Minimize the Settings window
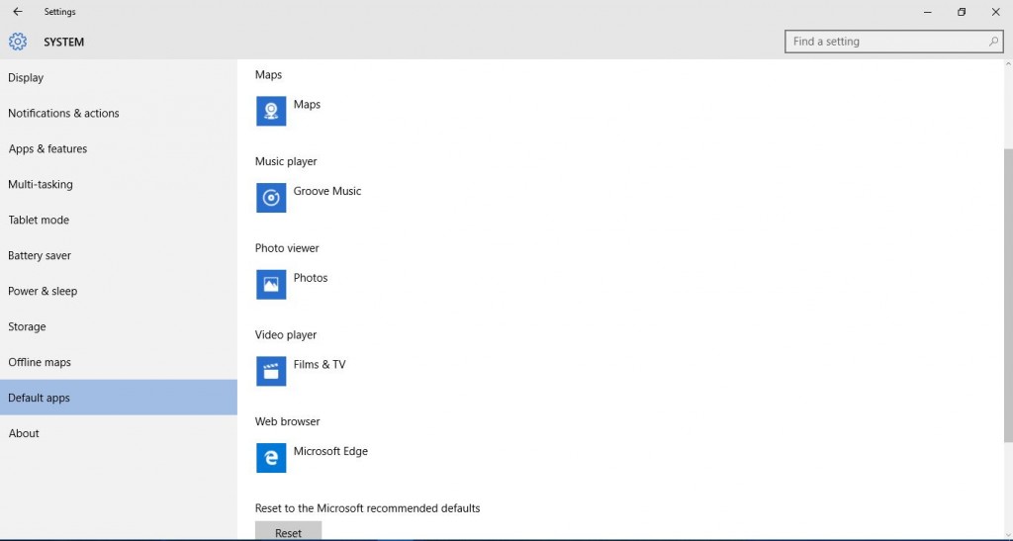Screen dimensions: 1013x541 [x=928, y=12]
